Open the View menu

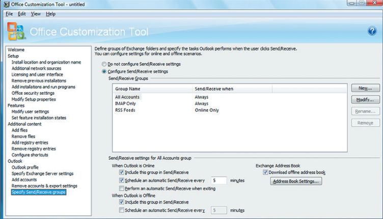pos(36,14)
